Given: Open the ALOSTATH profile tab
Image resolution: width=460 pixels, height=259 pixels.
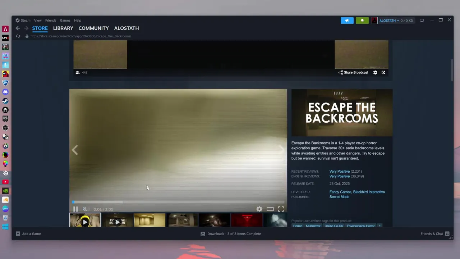Looking at the screenshot, I should (x=126, y=28).
